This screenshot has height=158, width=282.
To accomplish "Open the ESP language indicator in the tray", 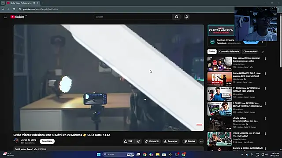I will click(x=257, y=154).
